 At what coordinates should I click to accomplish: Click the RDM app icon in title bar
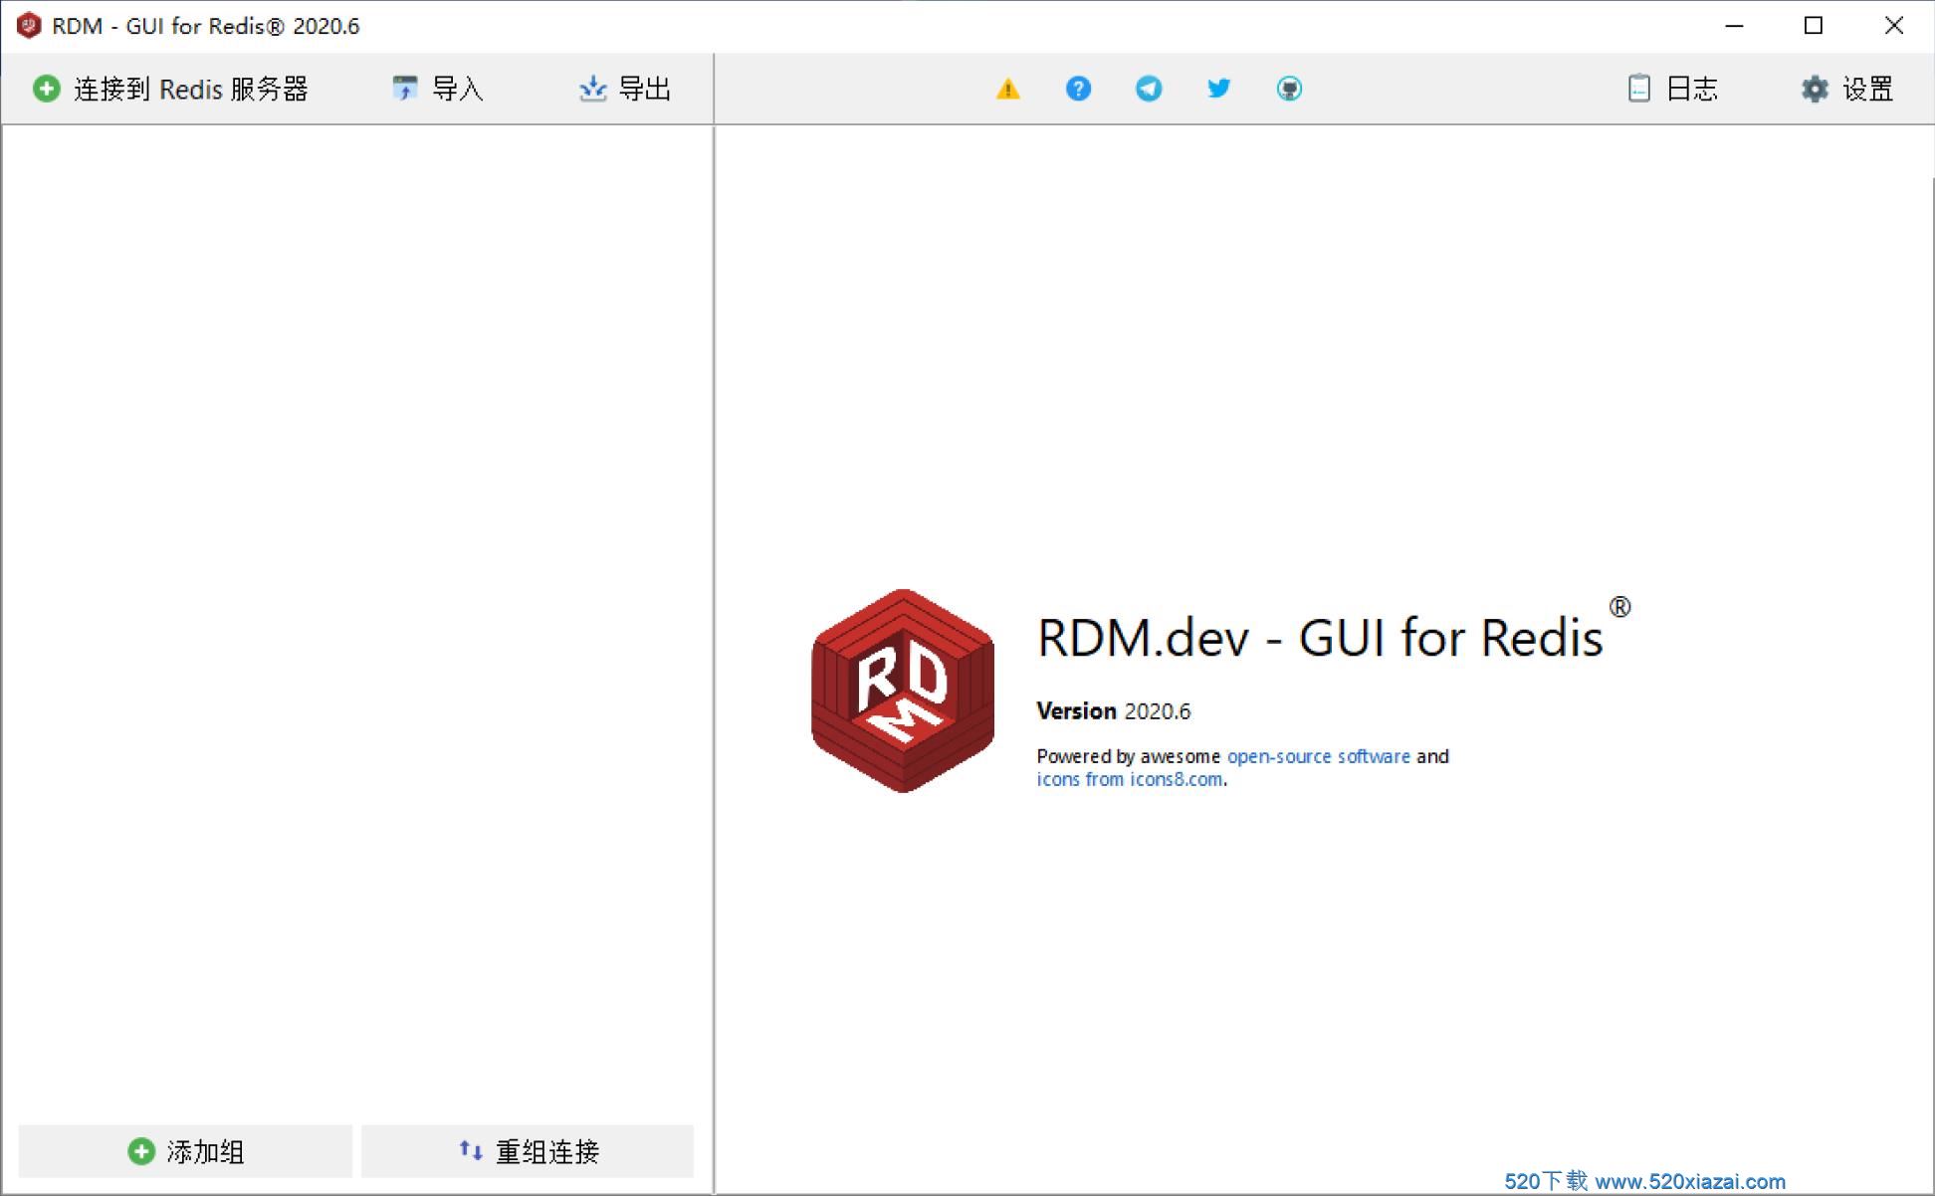[x=29, y=25]
